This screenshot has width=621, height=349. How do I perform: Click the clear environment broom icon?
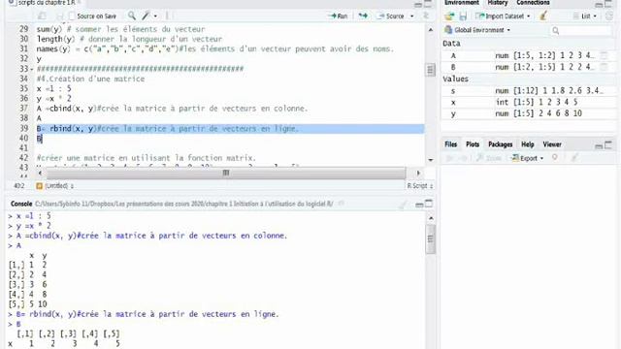pyautogui.click(x=543, y=16)
